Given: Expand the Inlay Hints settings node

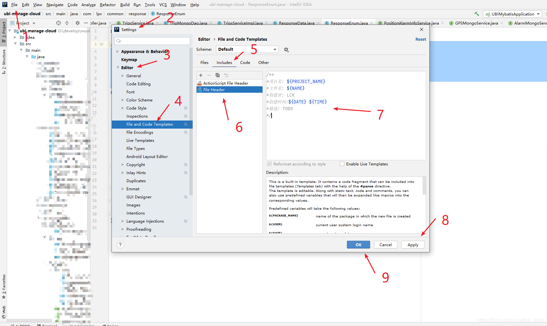Looking at the screenshot, I should (x=123, y=173).
